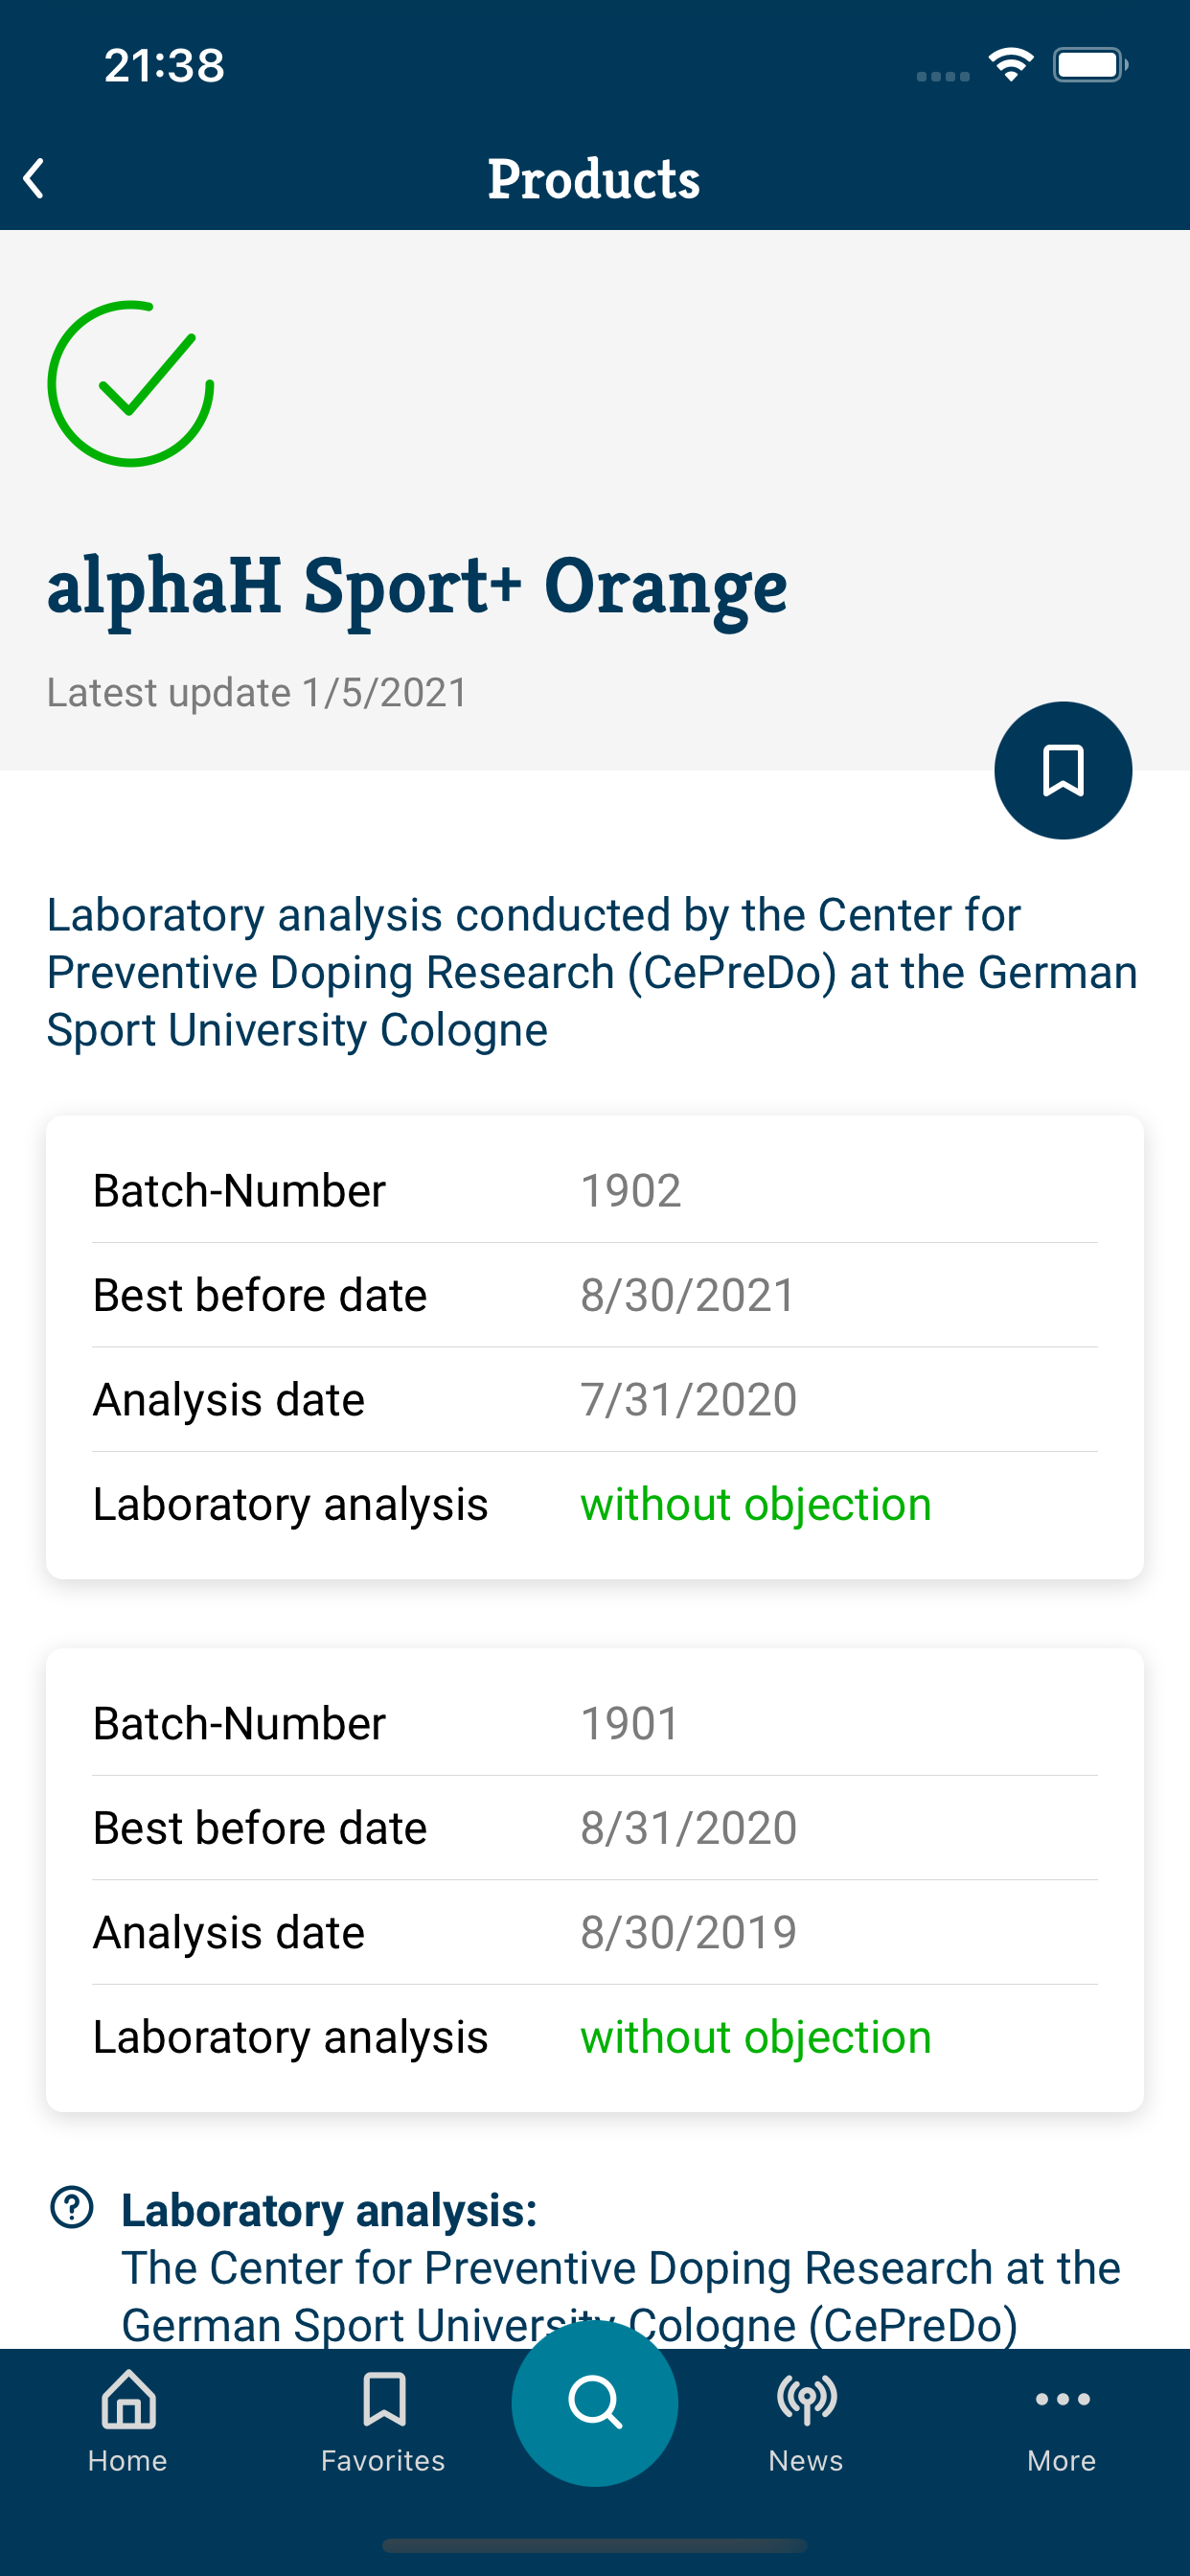
Task: Tap first card's 'without objection' result
Action: [756, 1504]
